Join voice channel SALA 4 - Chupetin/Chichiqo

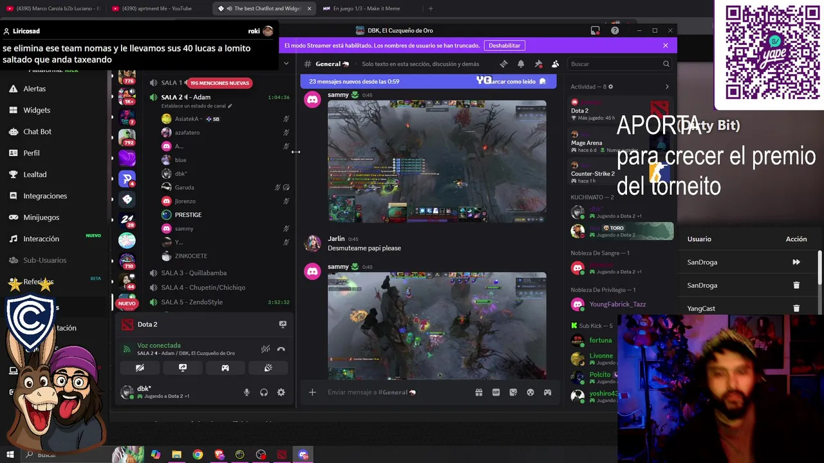tap(203, 287)
